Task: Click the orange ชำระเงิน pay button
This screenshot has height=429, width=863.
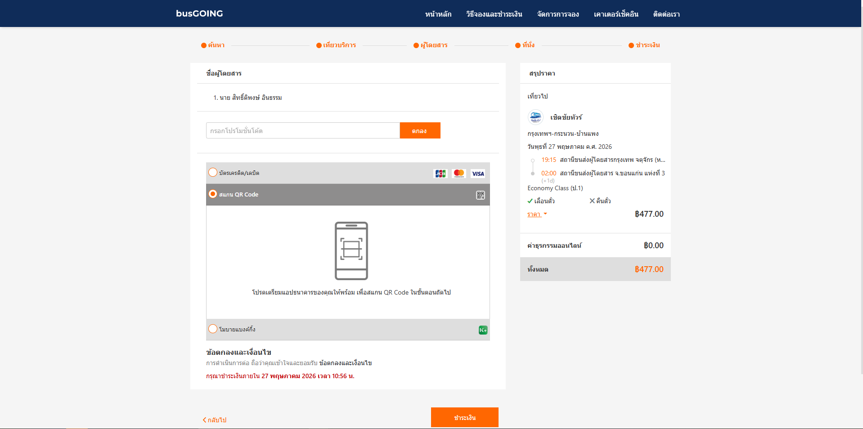Action: pyautogui.click(x=464, y=417)
